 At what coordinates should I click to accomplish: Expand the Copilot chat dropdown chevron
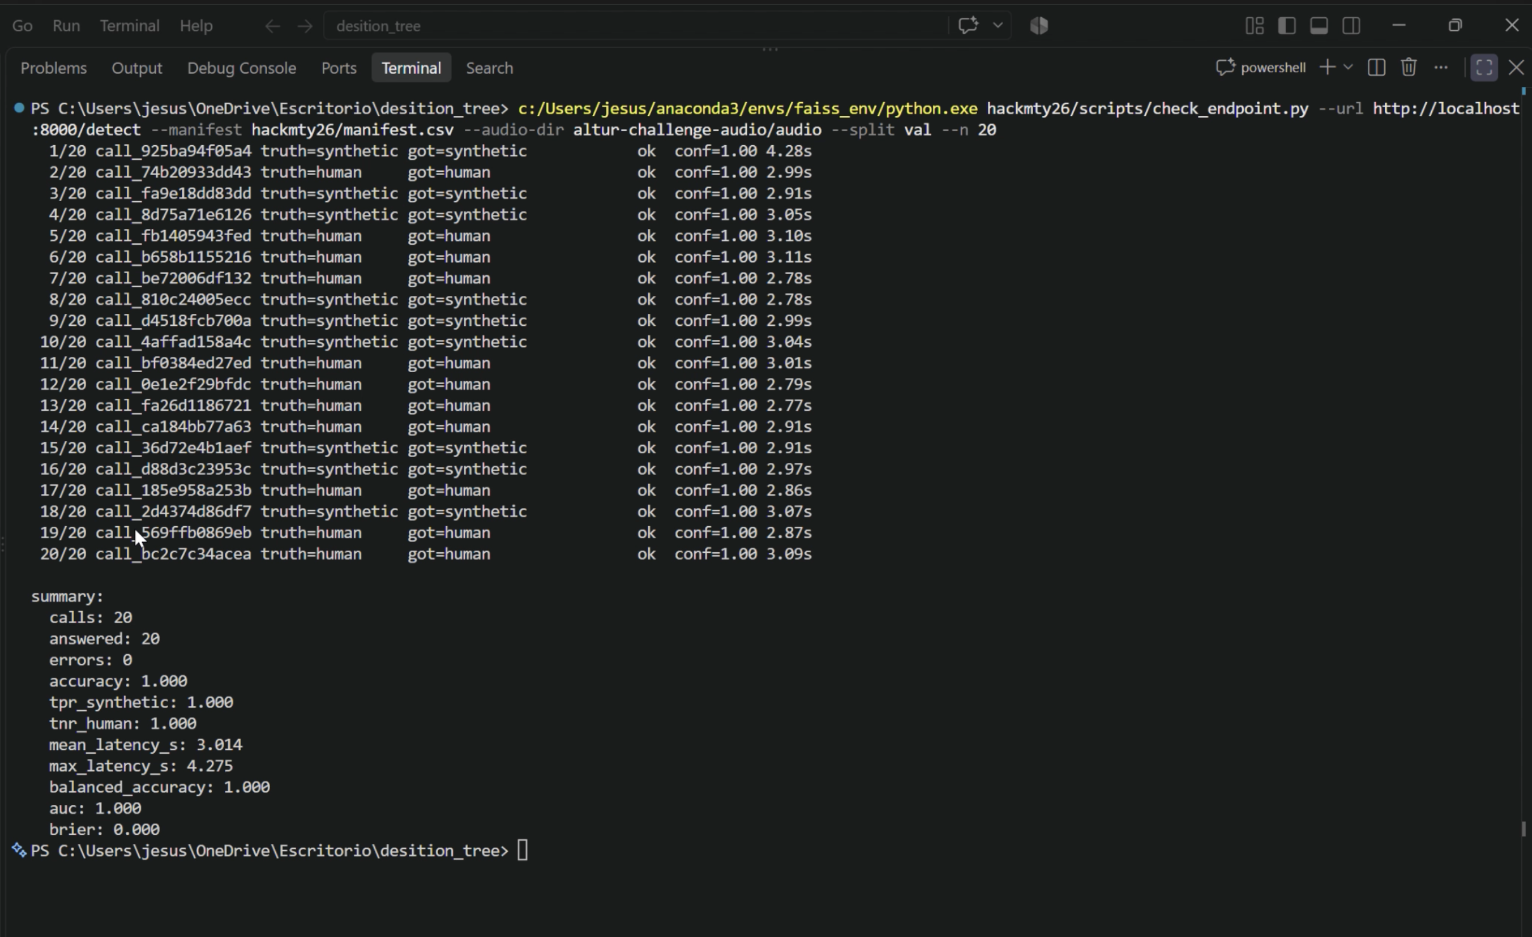(997, 25)
